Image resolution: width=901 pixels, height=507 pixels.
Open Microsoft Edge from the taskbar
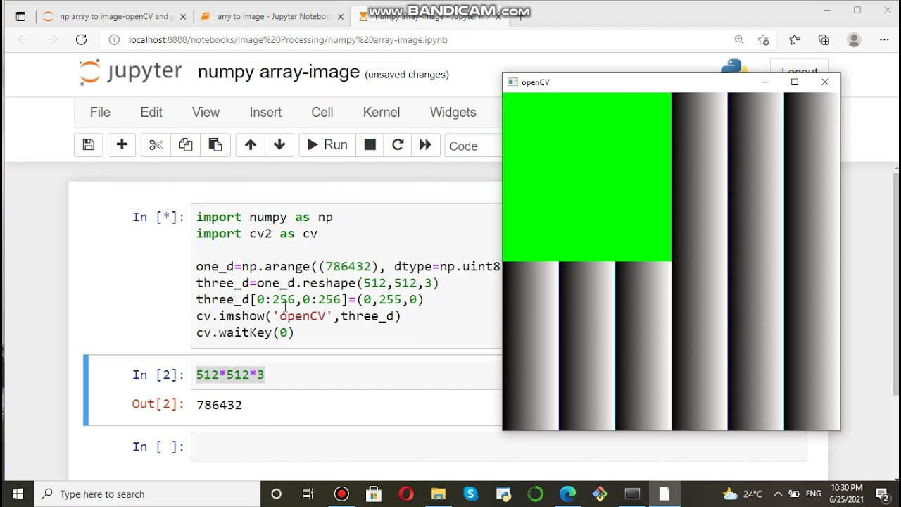[567, 494]
